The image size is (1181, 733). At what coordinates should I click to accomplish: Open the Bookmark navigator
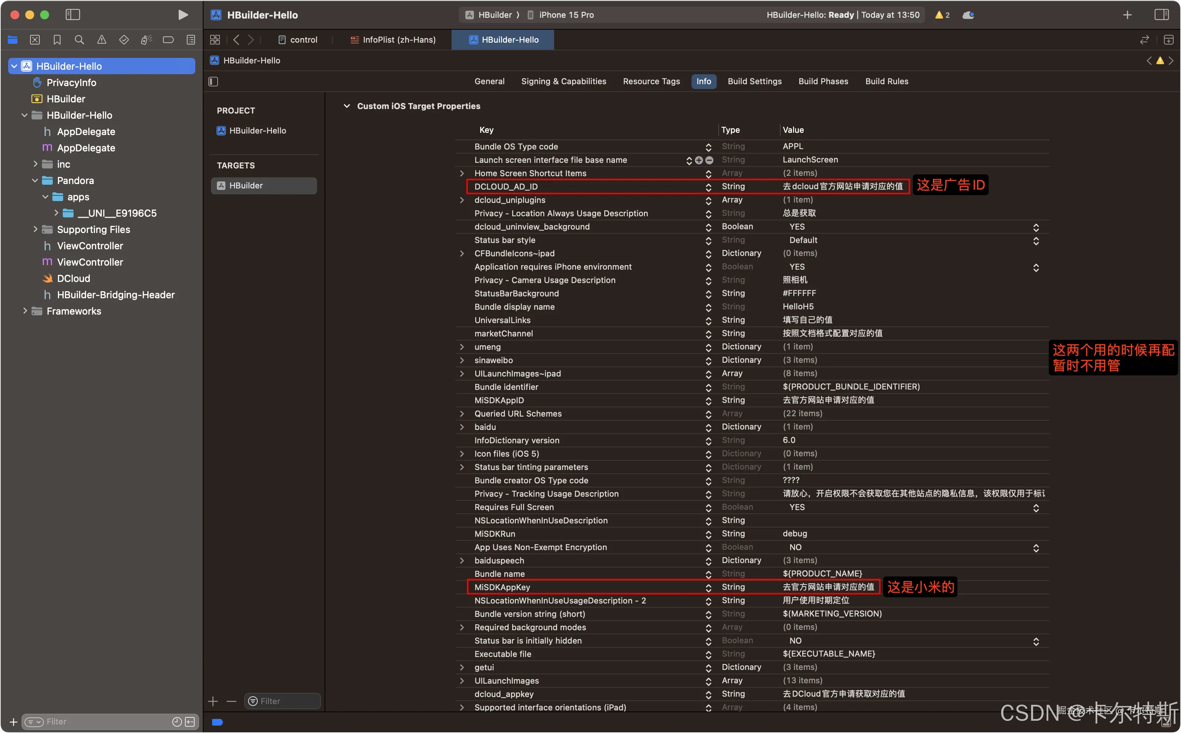[57, 40]
